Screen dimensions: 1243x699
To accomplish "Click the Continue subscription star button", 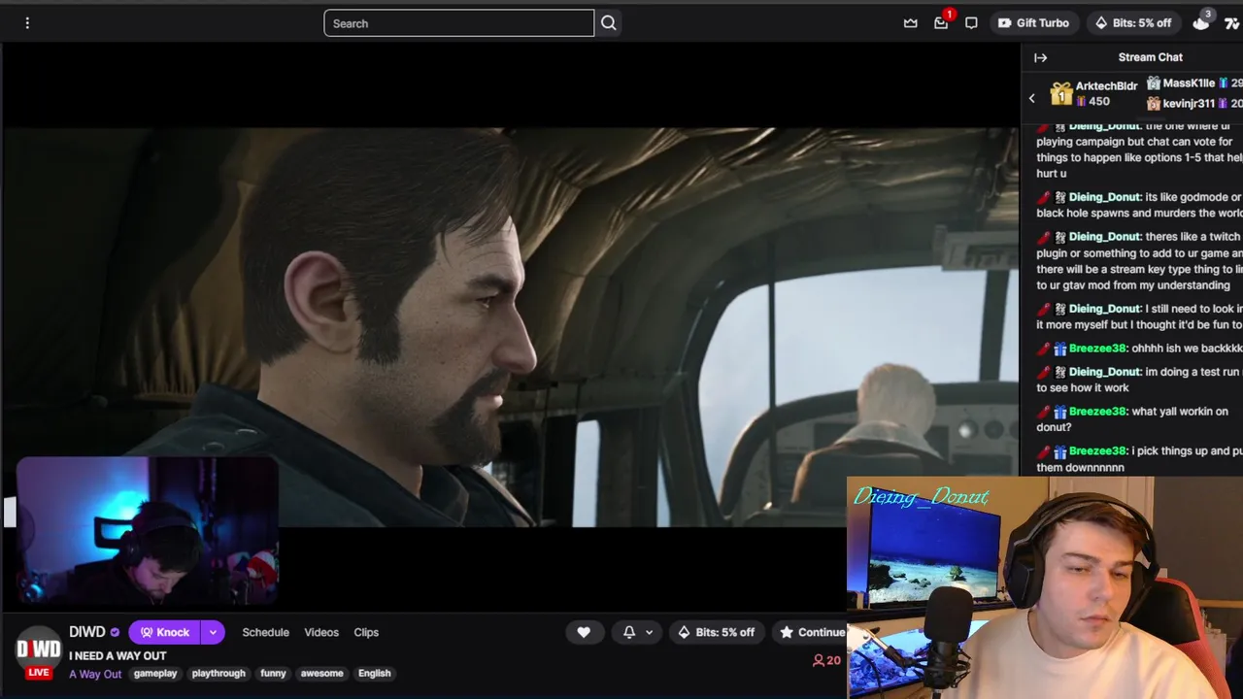I will coord(813,632).
